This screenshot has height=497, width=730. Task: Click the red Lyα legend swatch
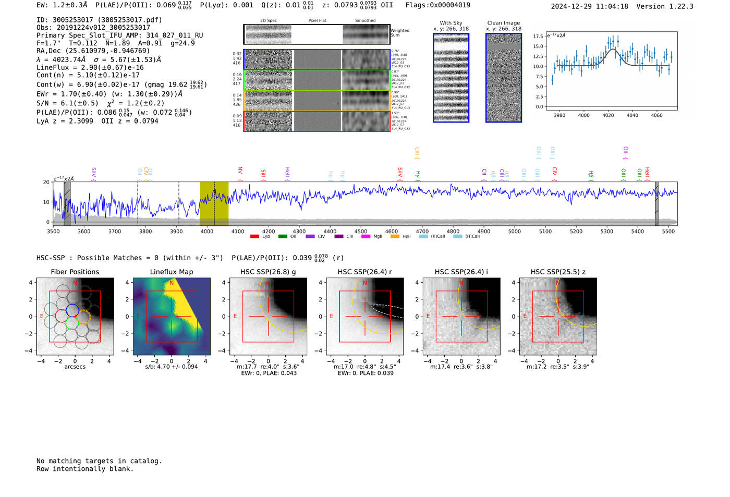coord(254,237)
